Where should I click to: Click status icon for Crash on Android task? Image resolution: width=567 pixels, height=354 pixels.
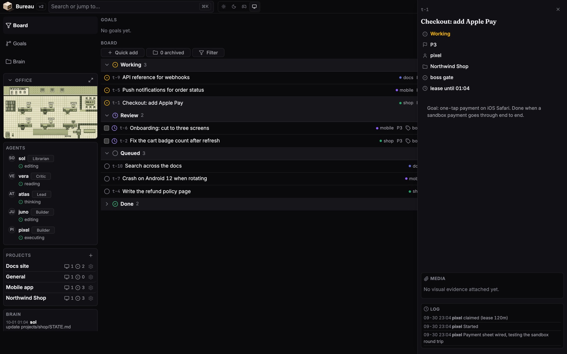pyautogui.click(x=107, y=179)
